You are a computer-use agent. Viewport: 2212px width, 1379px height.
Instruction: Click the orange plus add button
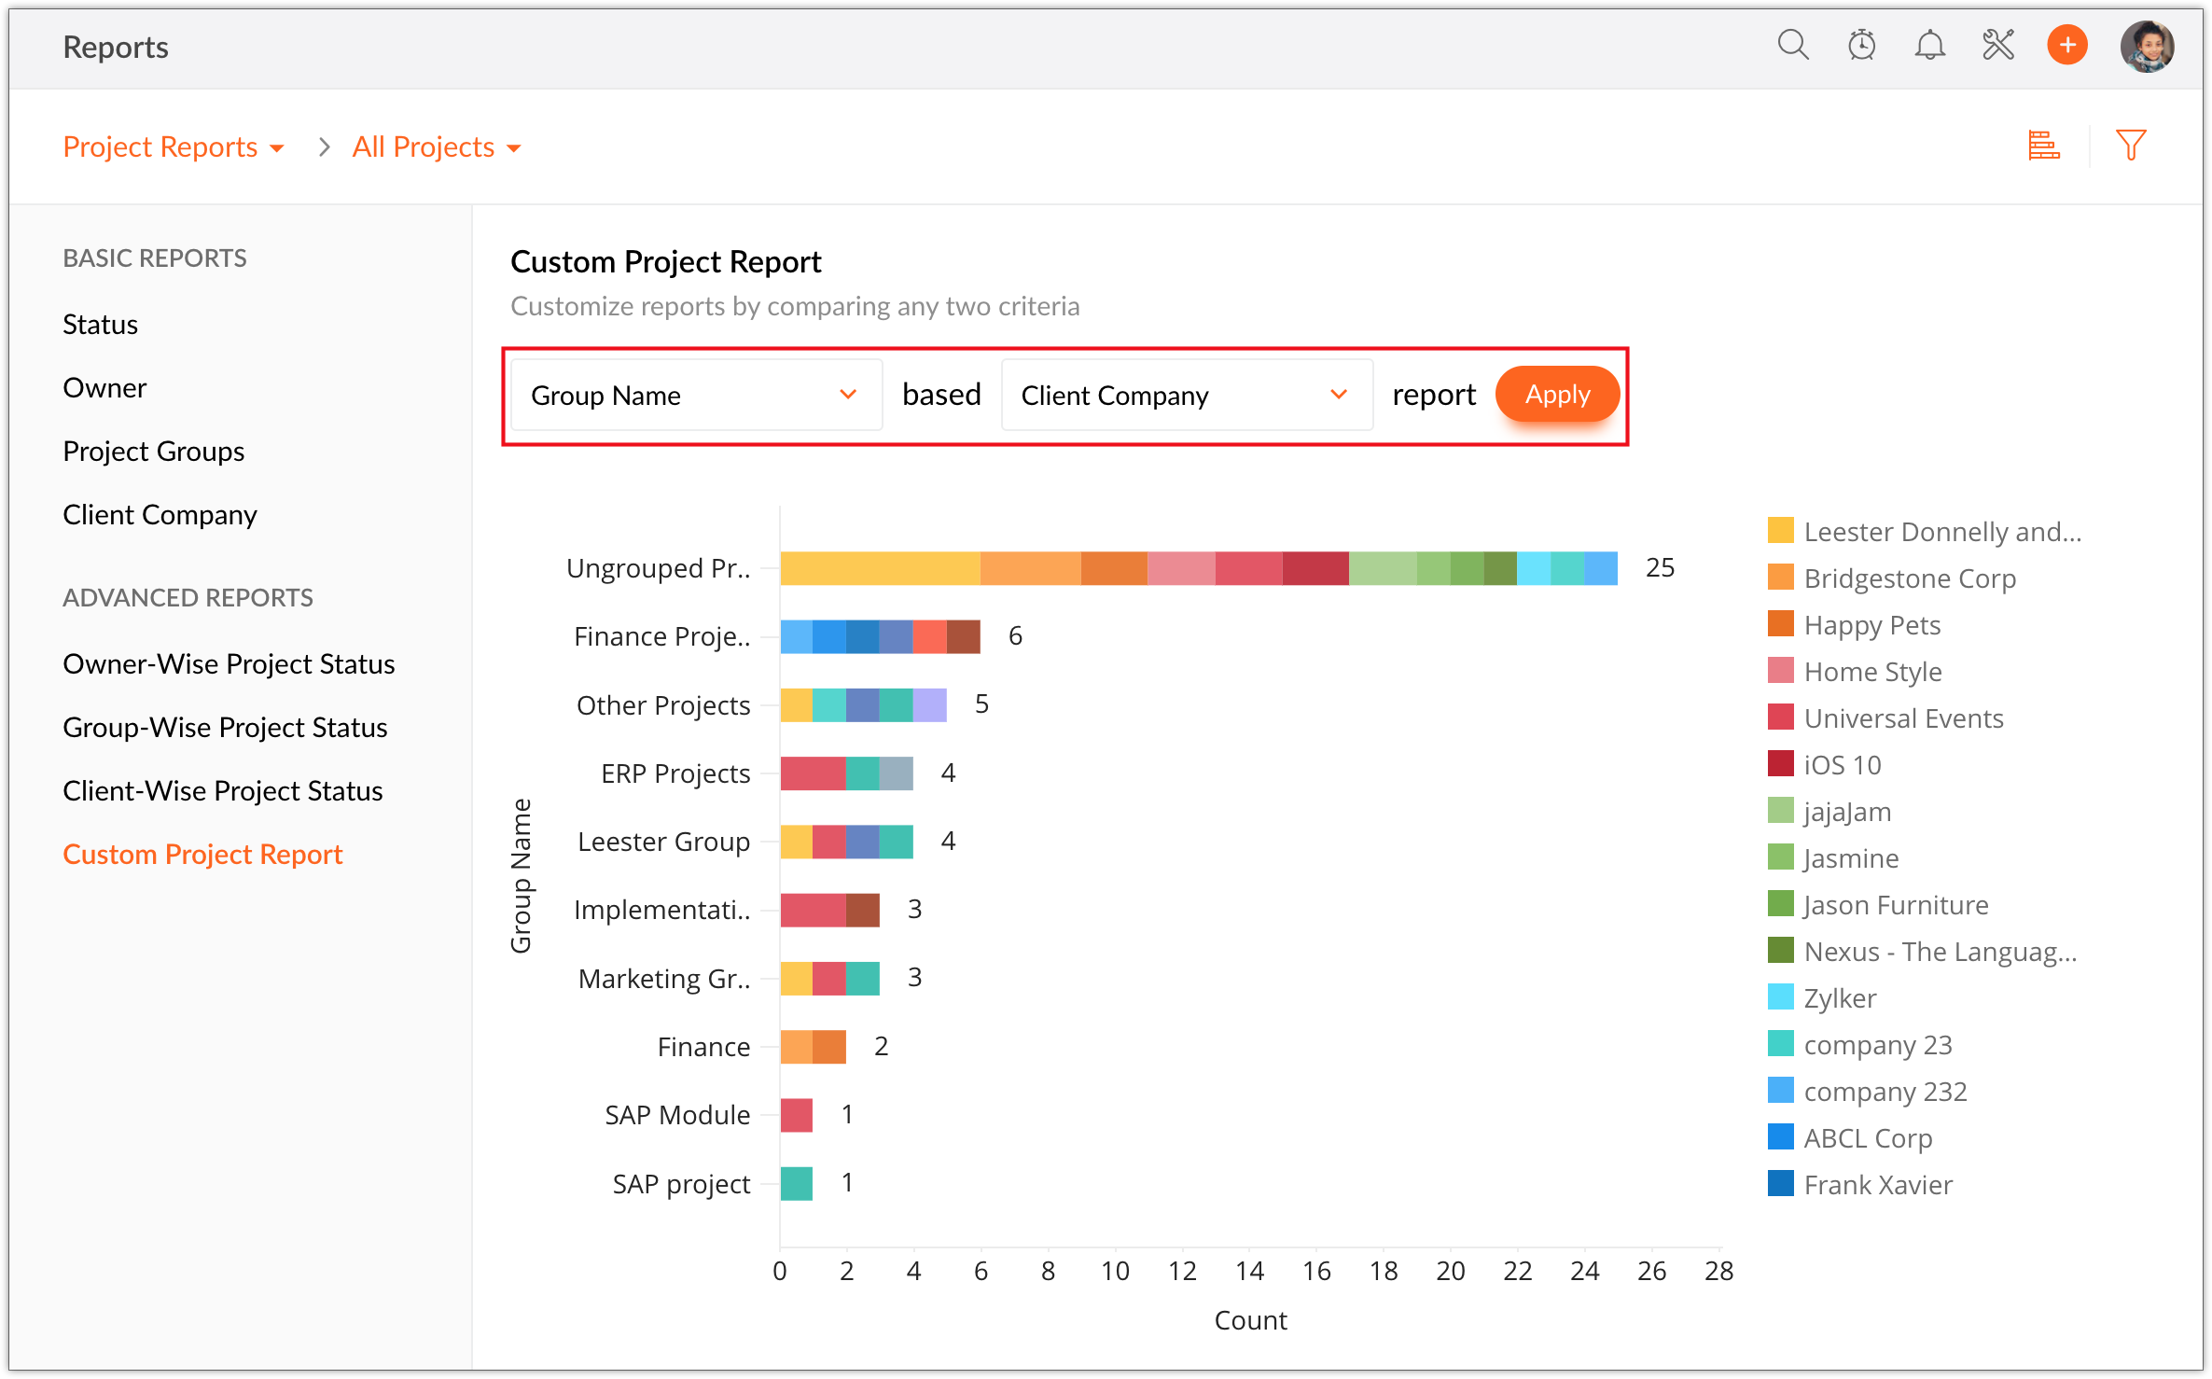(x=2067, y=45)
